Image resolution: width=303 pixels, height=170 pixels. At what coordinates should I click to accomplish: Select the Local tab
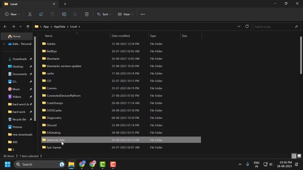[30, 4]
